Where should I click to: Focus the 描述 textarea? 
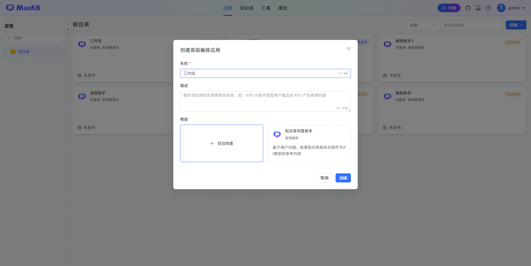(265, 101)
